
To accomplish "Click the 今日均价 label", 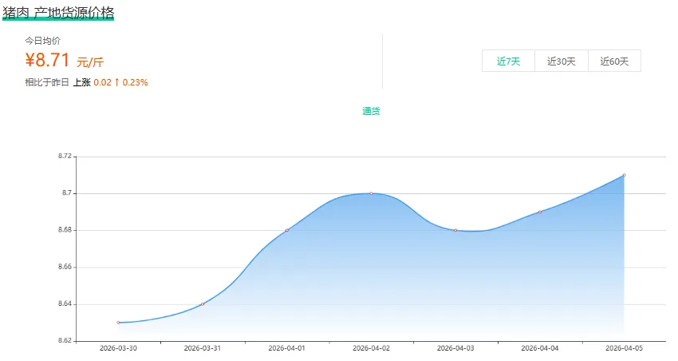I will tap(42, 41).
